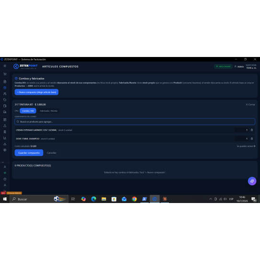
Task: Open Microsoft Edge from the taskbar
Action: tap(94, 199)
